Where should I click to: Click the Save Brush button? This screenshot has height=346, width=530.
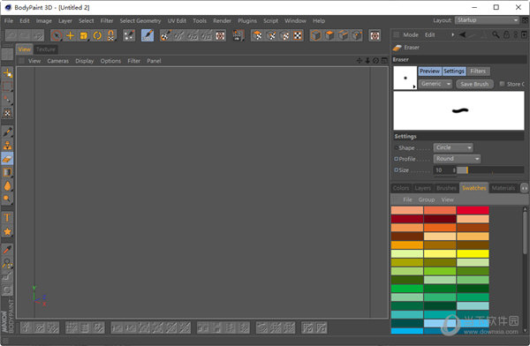474,84
